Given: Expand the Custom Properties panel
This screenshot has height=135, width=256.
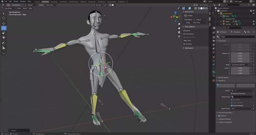Looking at the screenshot, I should pyautogui.click(x=225, y=122).
